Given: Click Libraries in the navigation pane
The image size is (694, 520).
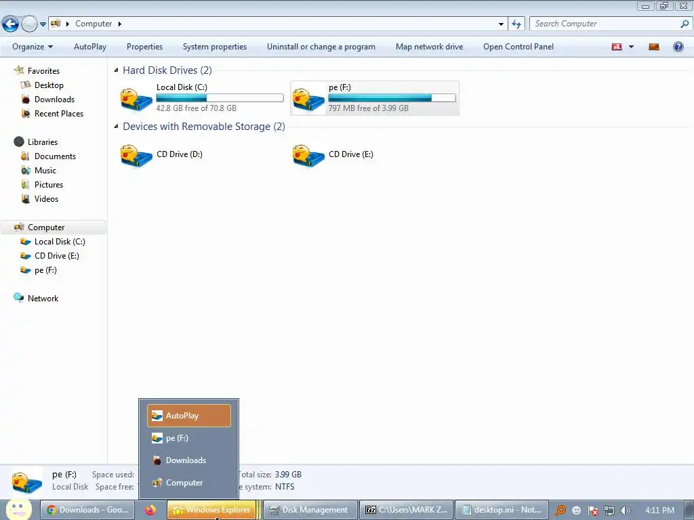Looking at the screenshot, I should tap(43, 142).
